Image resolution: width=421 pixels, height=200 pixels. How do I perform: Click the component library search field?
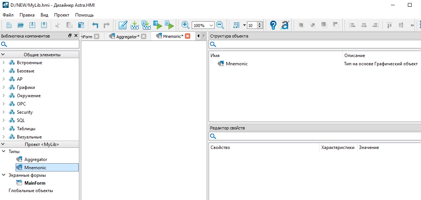[42, 44]
